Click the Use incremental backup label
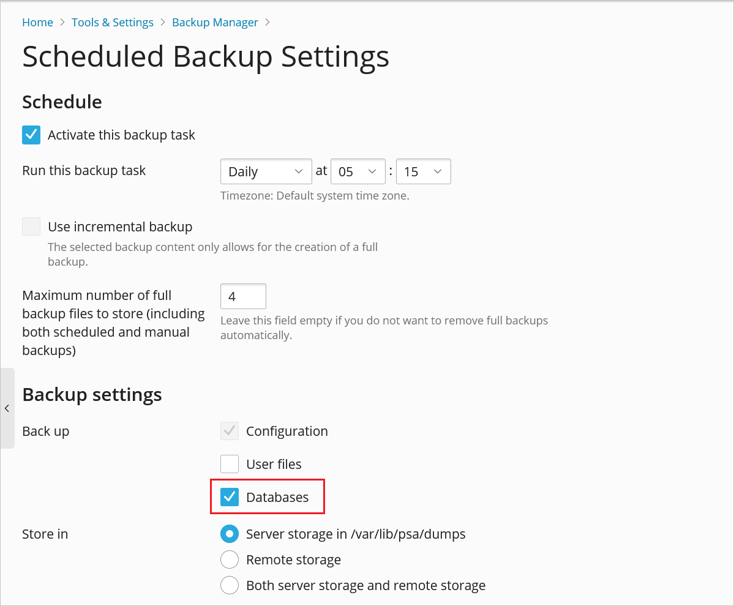Screen dimensions: 734x606 (120, 227)
